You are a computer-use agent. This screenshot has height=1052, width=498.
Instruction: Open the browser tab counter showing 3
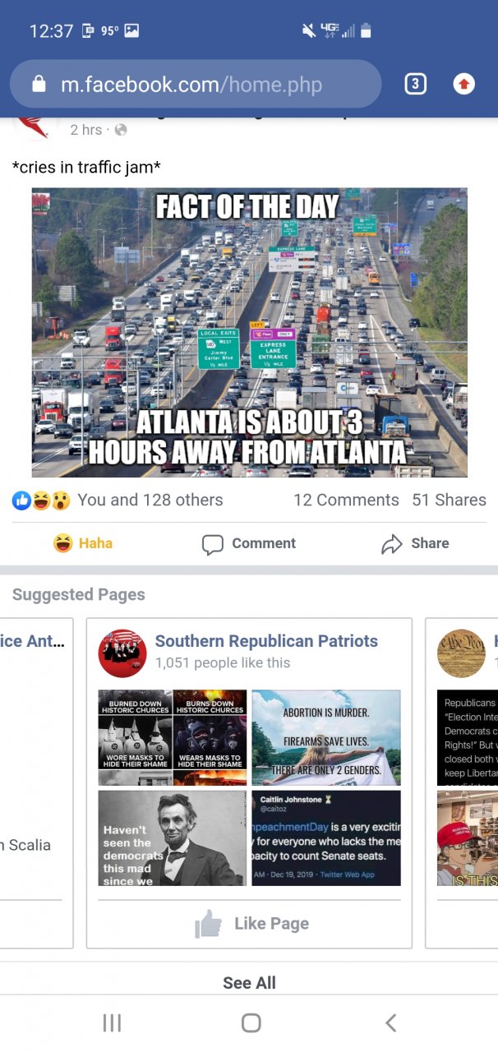click(416, 84)
